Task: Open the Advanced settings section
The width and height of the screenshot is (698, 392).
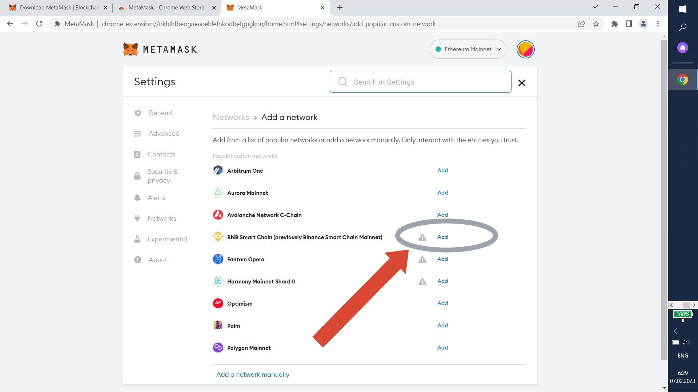Action: [164, 134]
